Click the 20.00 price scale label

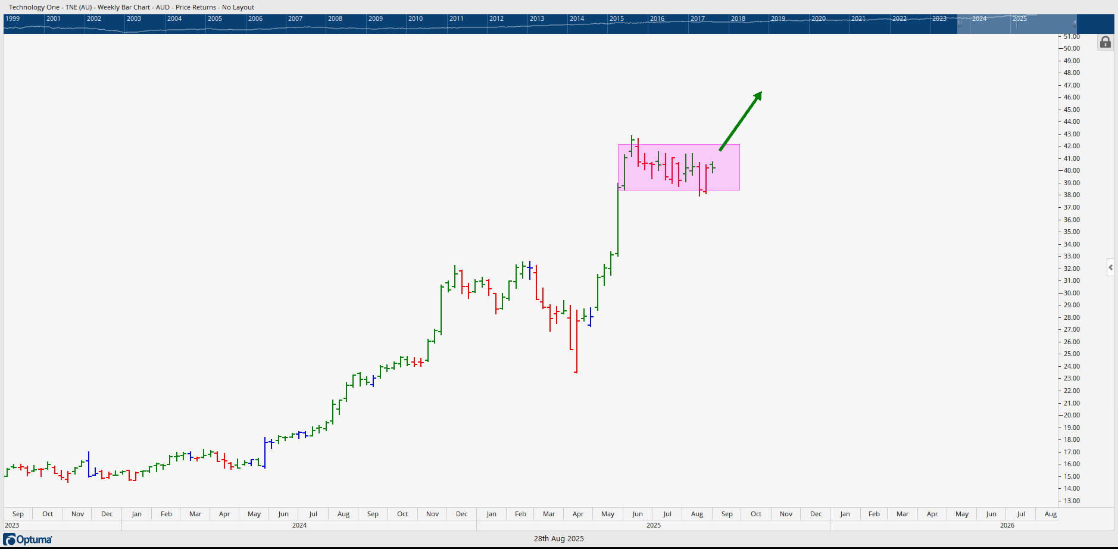1072,415
